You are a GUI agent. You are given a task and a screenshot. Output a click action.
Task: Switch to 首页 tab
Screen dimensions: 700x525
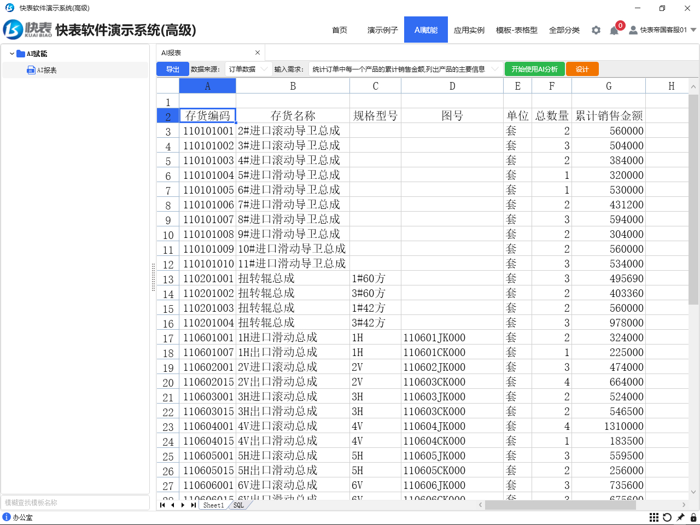pos(340,30)
